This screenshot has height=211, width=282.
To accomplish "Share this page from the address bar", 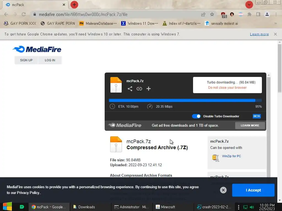I will [x=203, y=15].
